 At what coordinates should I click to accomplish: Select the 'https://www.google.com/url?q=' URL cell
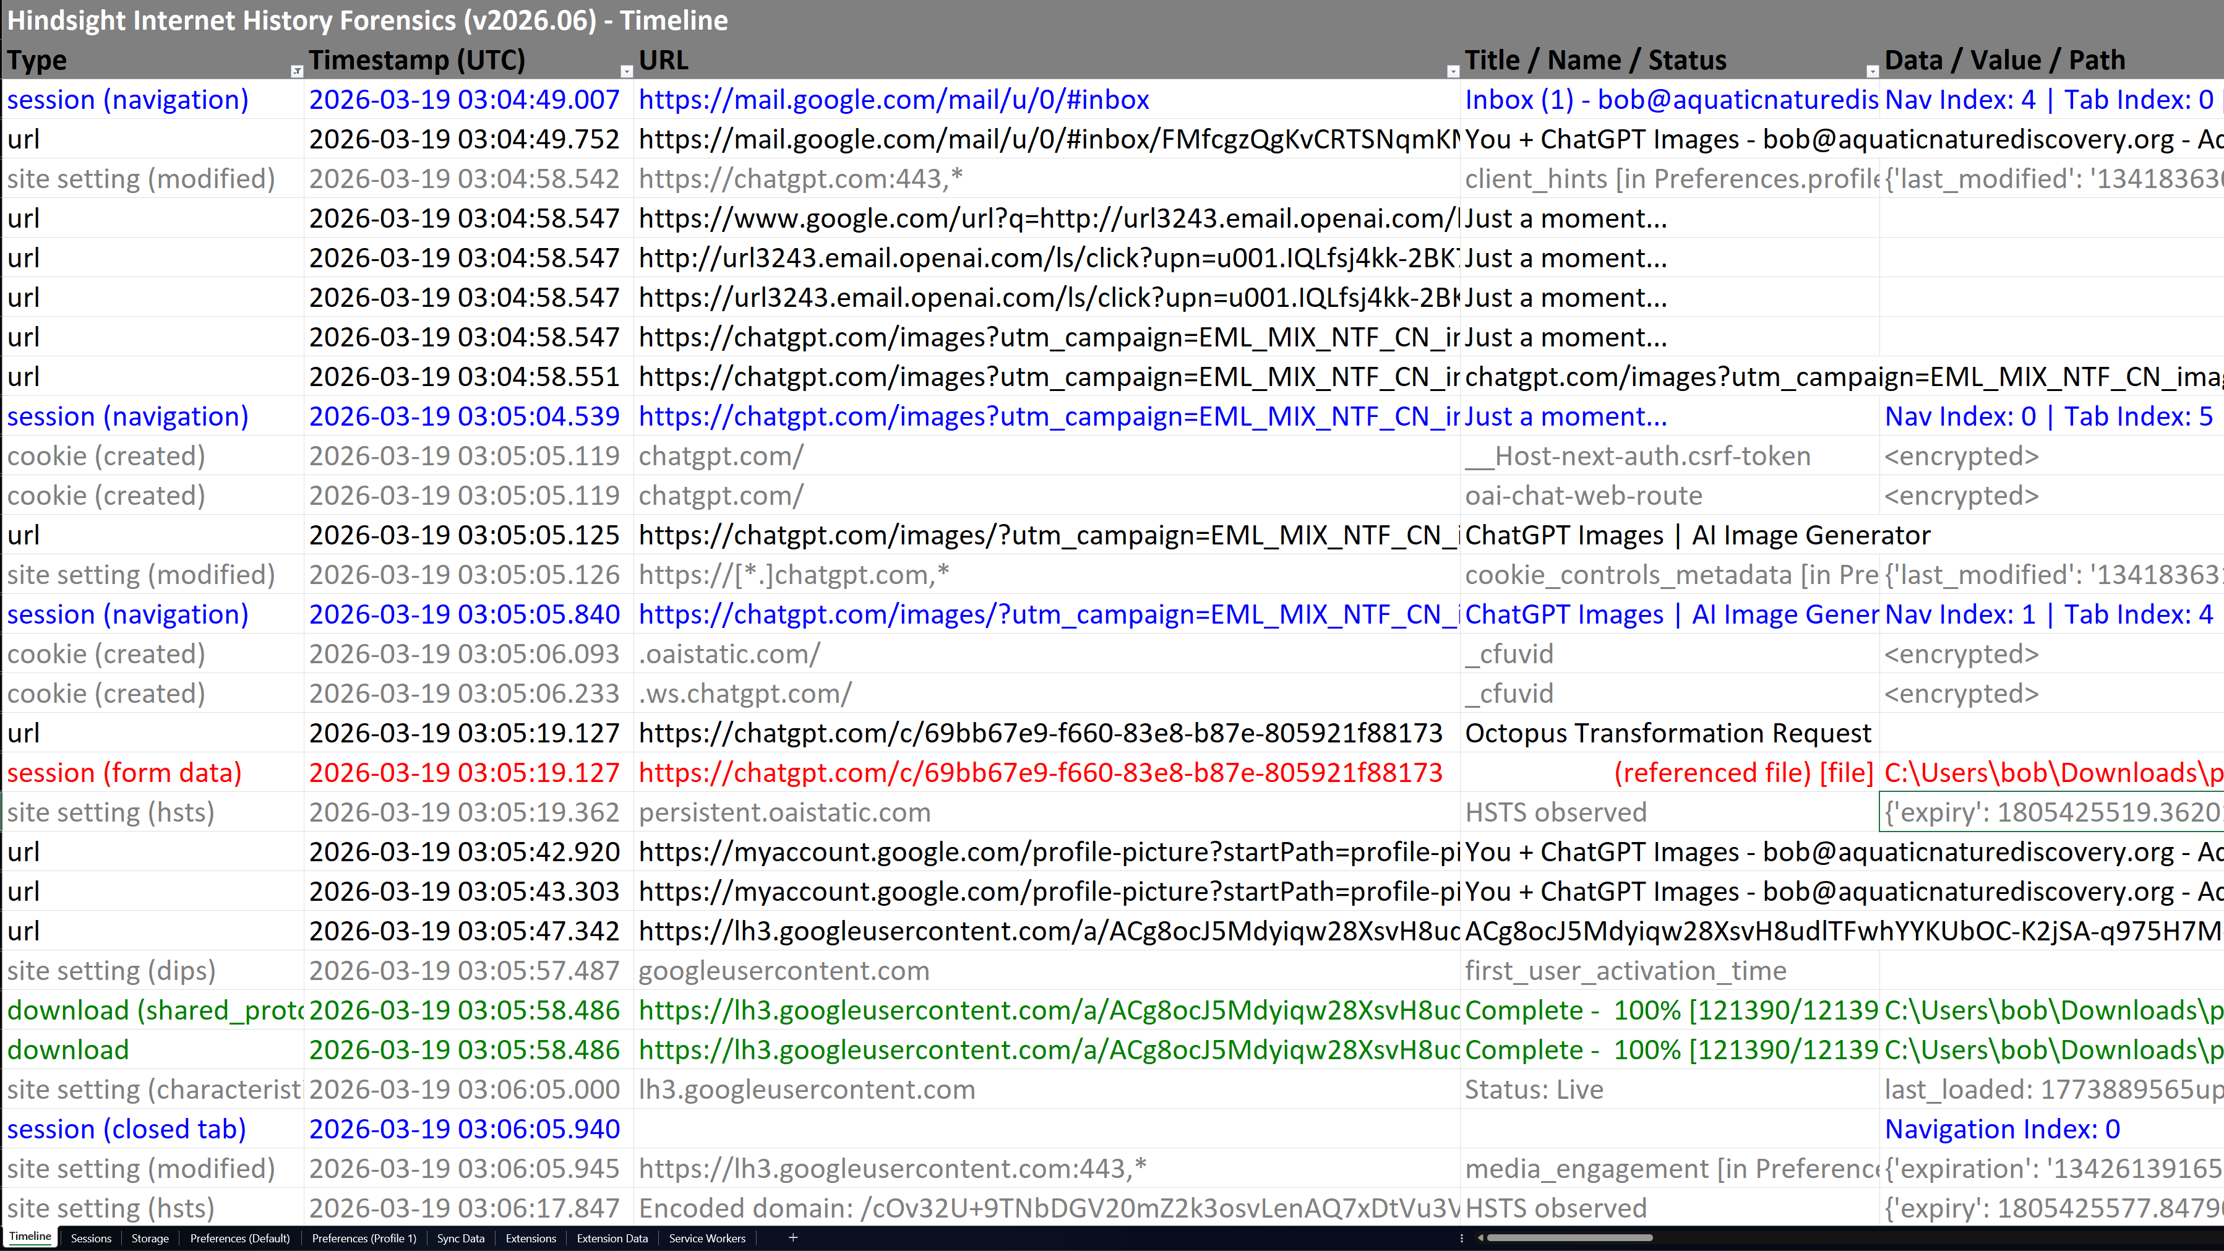[x=1047, y=218]
